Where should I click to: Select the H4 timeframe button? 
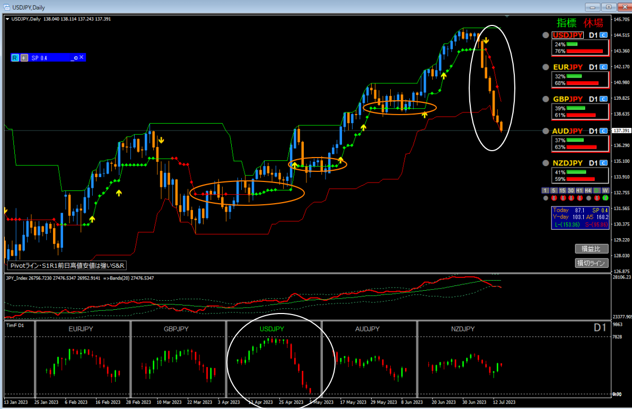tap(587, 190)
